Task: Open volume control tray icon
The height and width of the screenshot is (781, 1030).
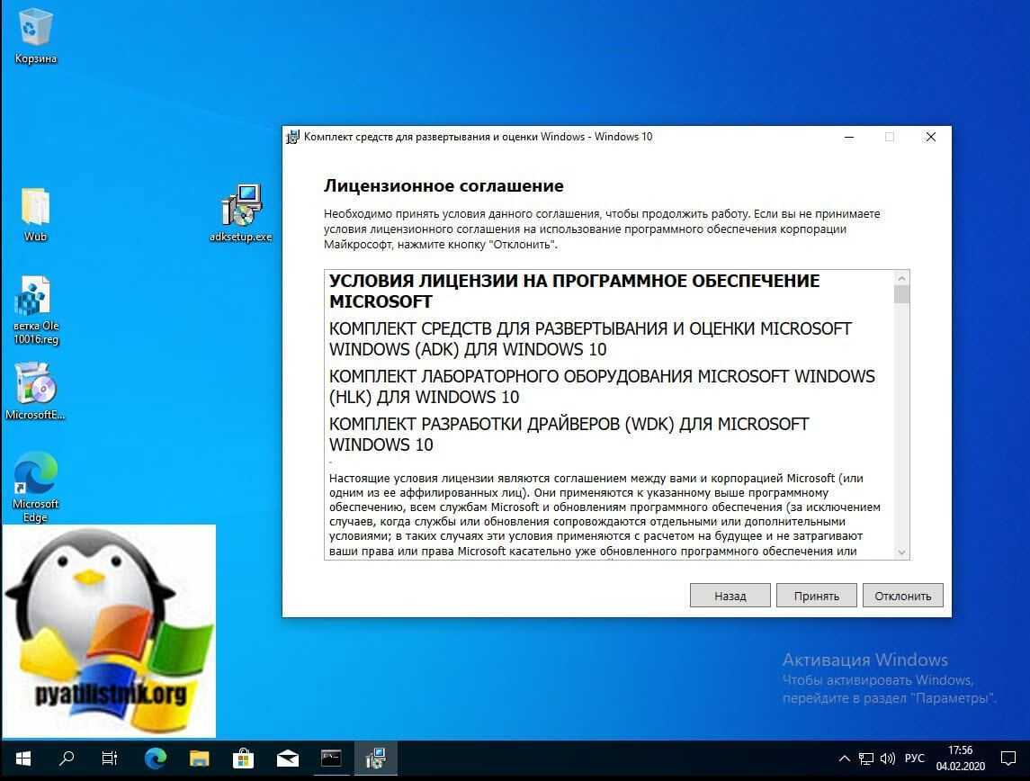Action: point(888,759)
